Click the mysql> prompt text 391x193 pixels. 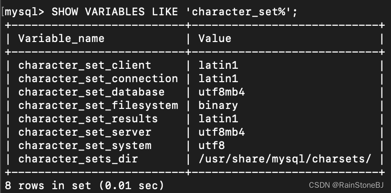pos(24,11)
